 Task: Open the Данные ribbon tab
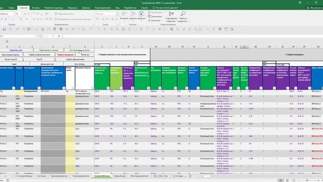point(86,8)
